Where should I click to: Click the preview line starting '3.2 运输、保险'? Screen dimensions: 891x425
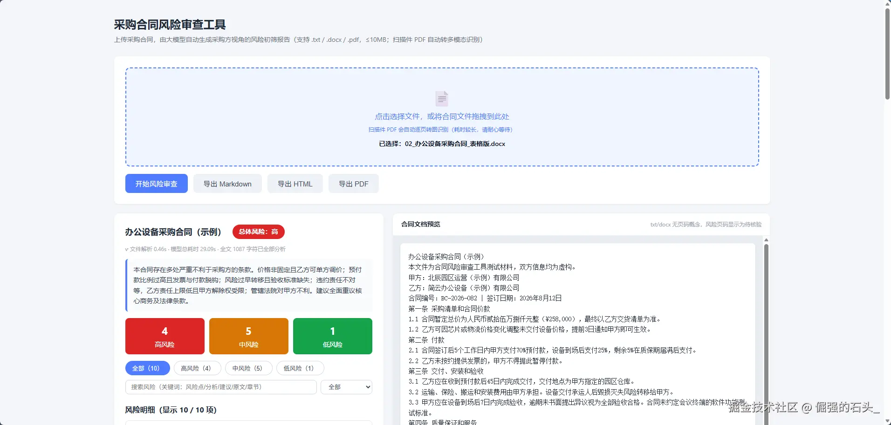click(542, 392)
